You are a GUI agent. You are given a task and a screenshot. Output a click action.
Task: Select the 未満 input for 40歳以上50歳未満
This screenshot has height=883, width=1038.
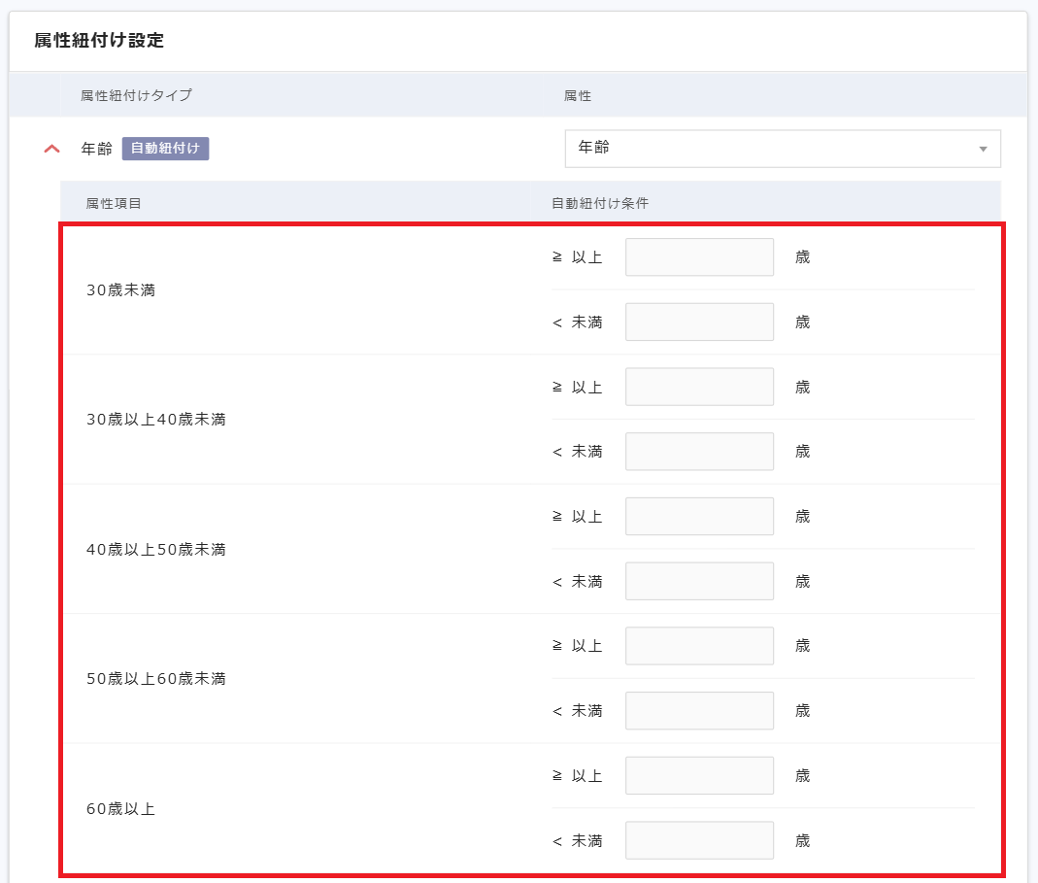699,581
